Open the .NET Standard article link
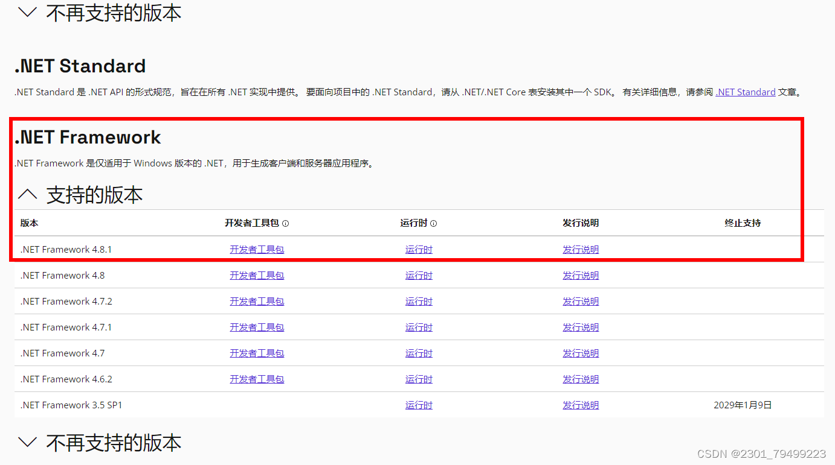Image resolution: width=835 pixels, height=465 pixels. click(x=746, y=92)
